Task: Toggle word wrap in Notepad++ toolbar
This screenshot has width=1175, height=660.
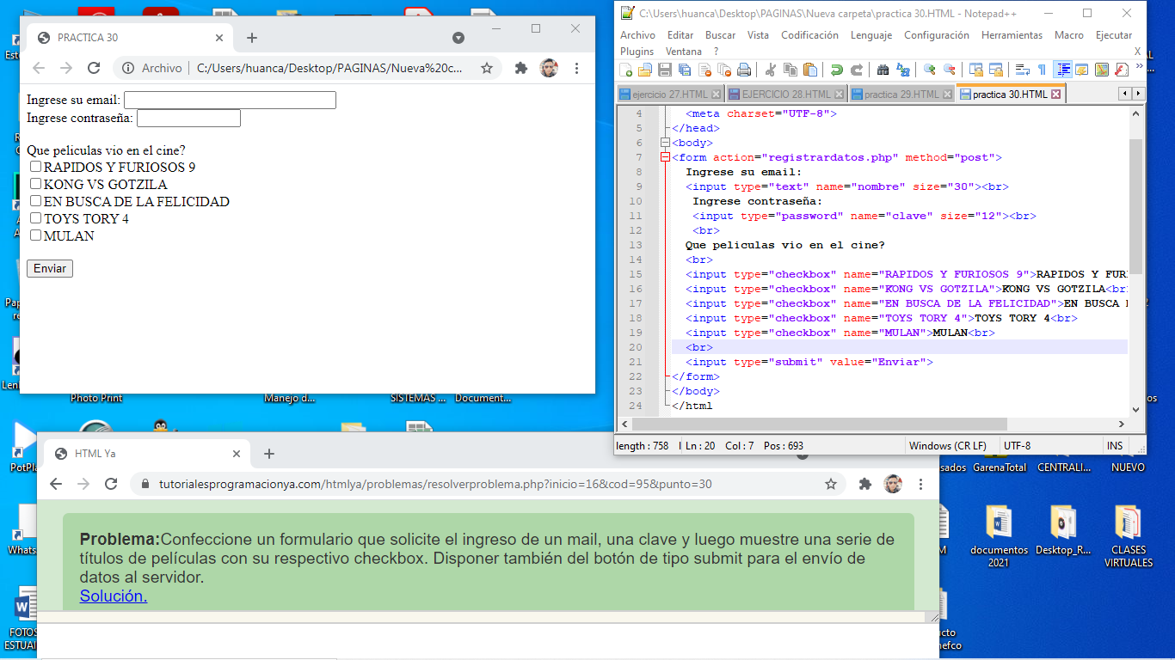Action: coord(1023,70)
